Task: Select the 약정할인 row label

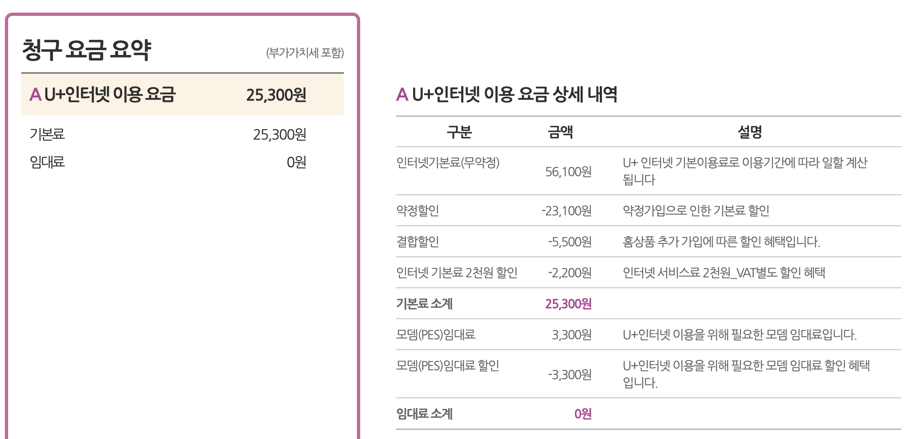Action: tap(418, 211)
